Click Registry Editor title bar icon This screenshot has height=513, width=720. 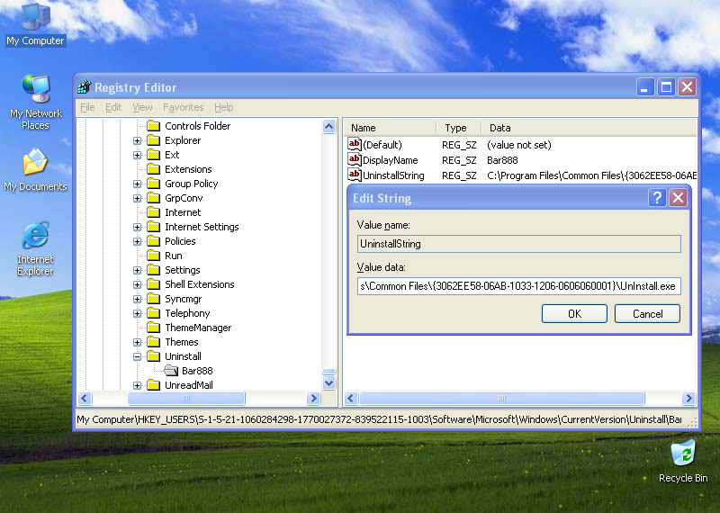tap(85, 86)
